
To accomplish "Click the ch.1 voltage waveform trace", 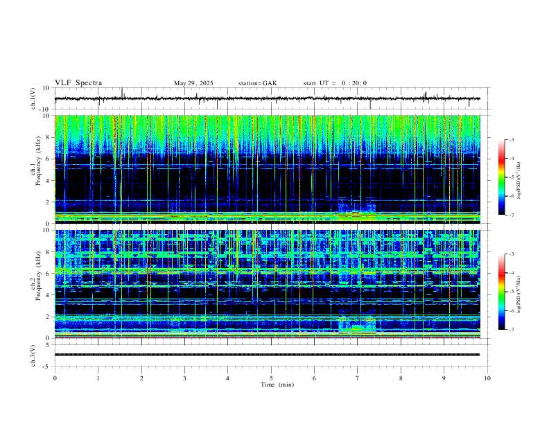I will [267, 98].
